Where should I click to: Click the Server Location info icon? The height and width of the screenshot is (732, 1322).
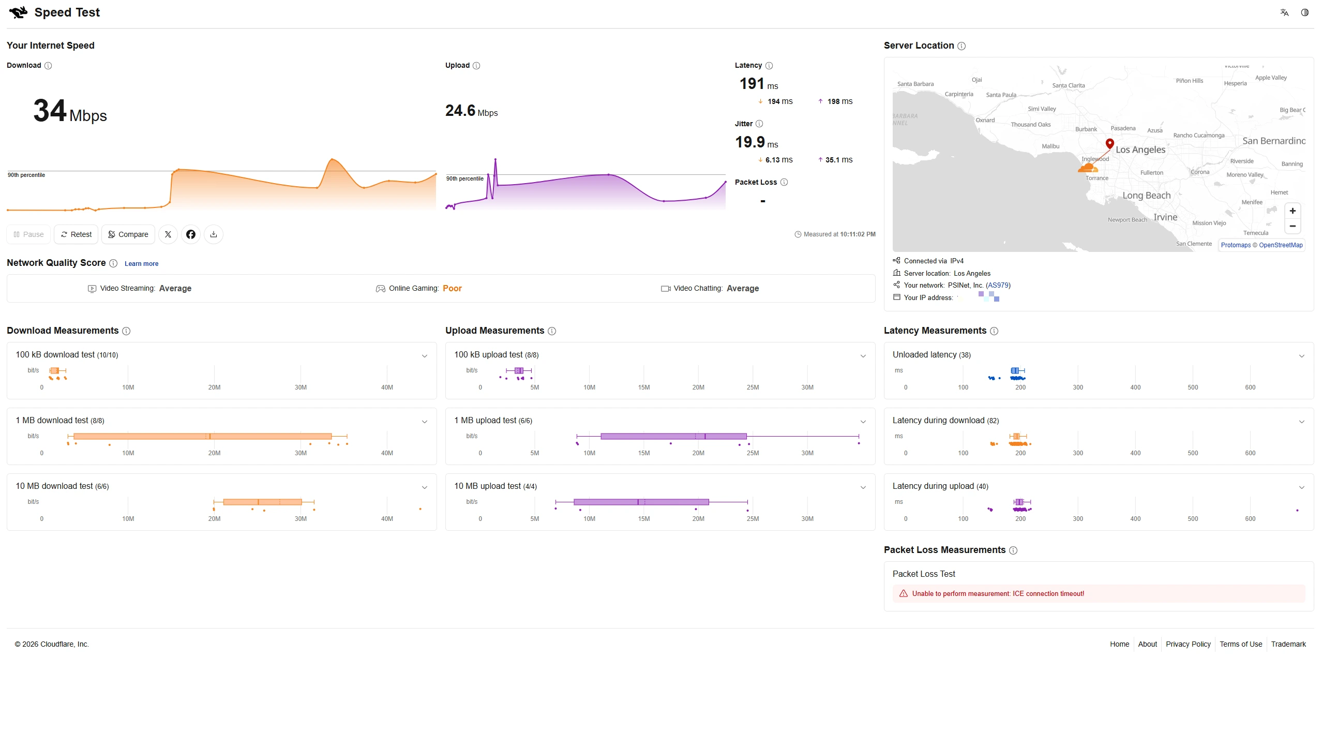point(962,46)
